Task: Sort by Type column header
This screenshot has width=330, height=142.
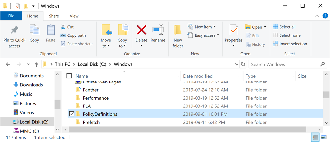Action: tap(251, 76)
